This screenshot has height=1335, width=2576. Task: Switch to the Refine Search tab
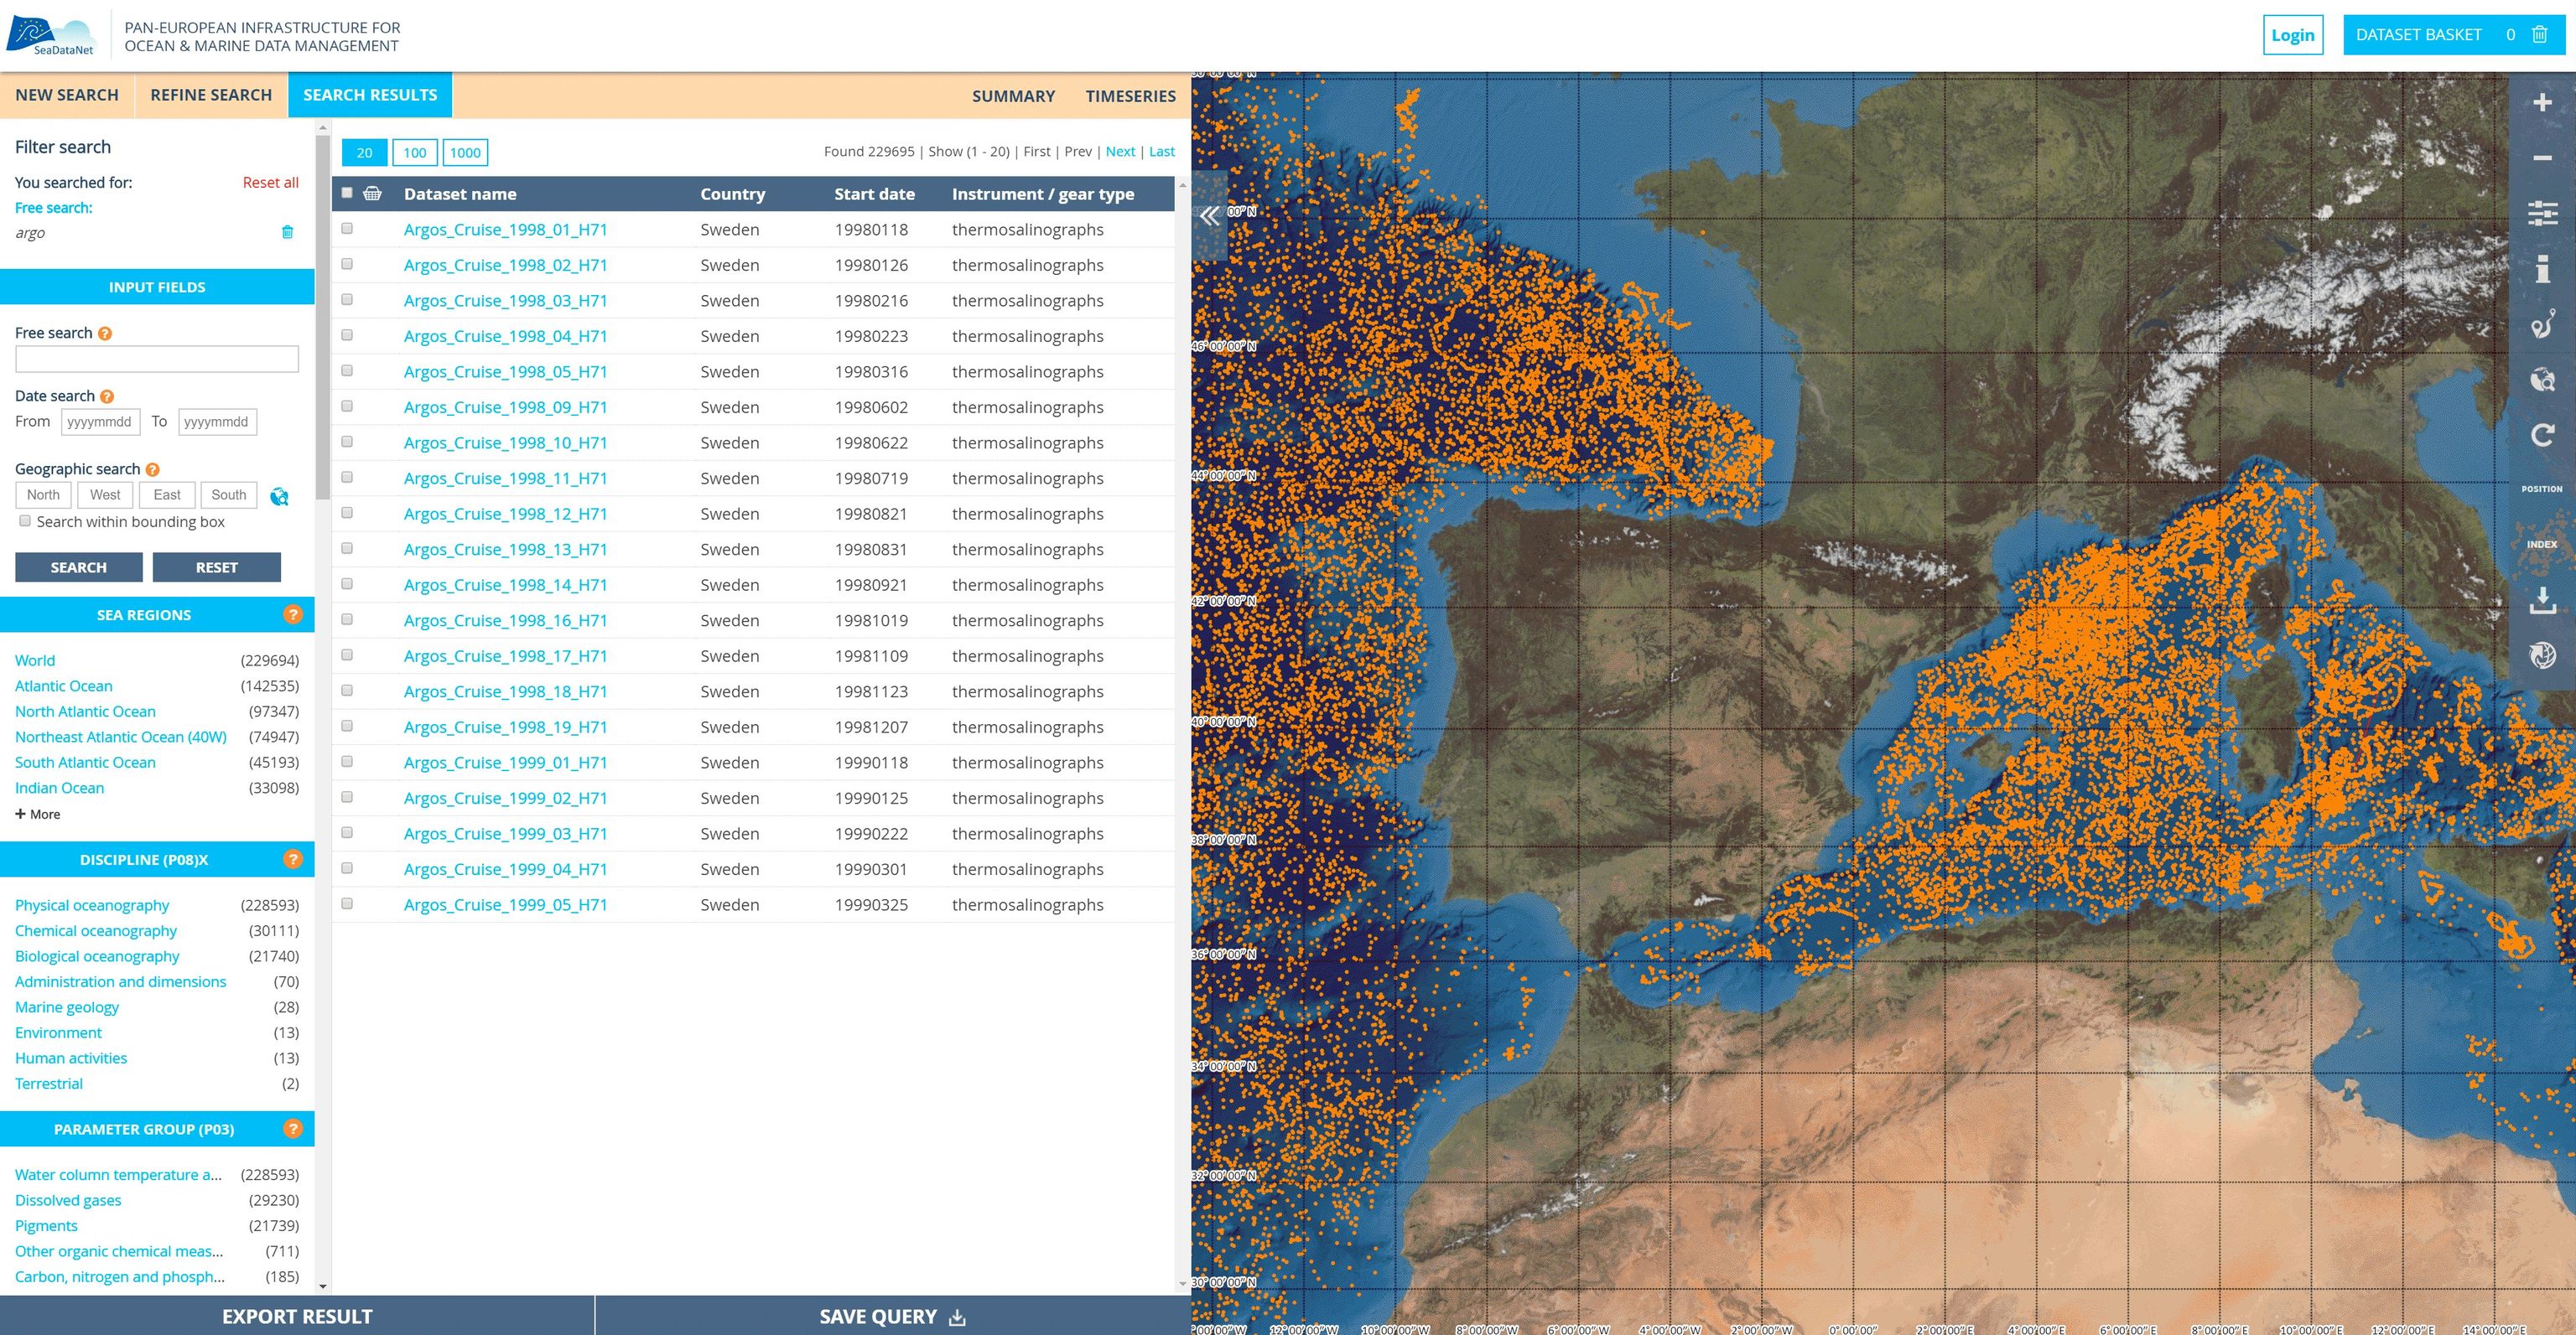(211, 95)
